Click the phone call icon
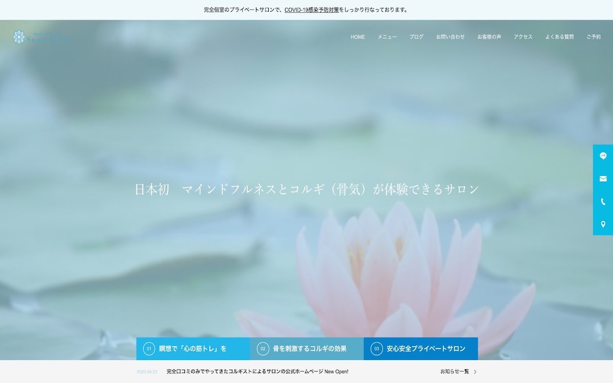The image size is (613, 383). pyautogui.click(x=603, y=202)
